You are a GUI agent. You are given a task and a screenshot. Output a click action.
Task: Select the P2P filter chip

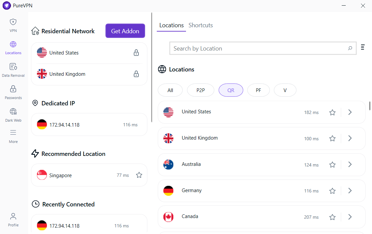(200, 90)
